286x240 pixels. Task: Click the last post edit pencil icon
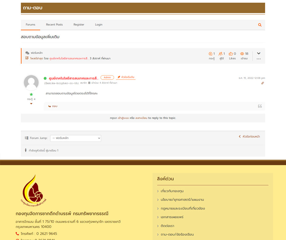(27, 58)
